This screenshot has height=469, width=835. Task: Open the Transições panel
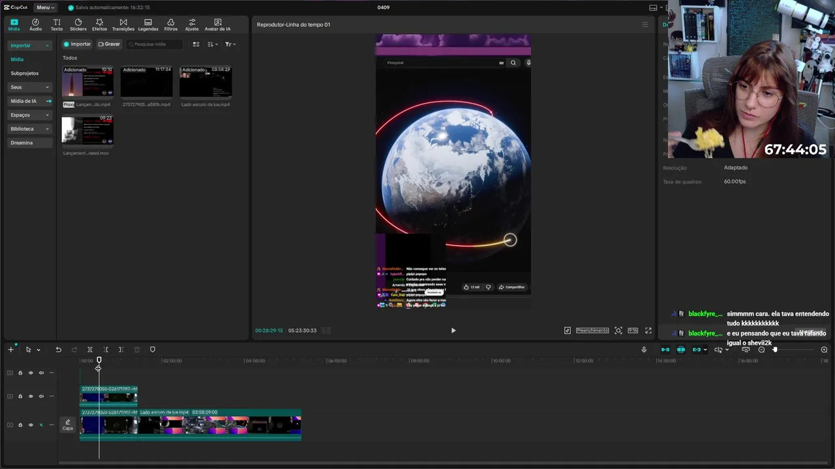(123, 25)
